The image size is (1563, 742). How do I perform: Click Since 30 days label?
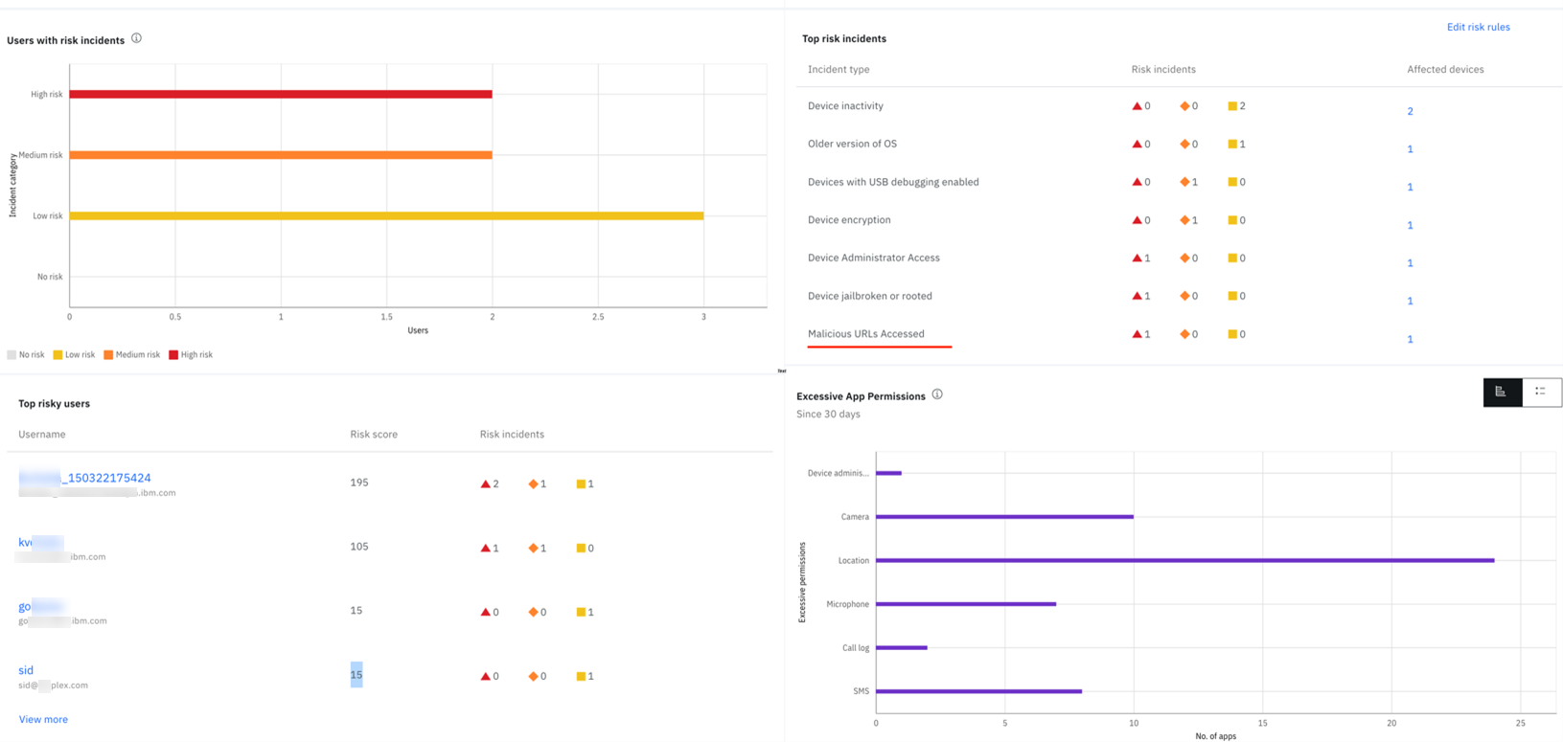pyautogui.click(x=828, y=415)
